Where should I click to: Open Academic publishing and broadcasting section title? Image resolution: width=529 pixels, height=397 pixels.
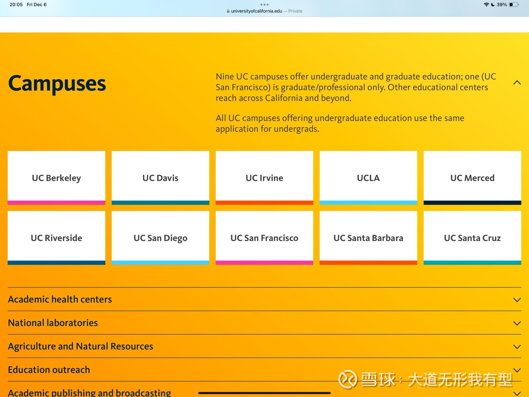point(89,393)
